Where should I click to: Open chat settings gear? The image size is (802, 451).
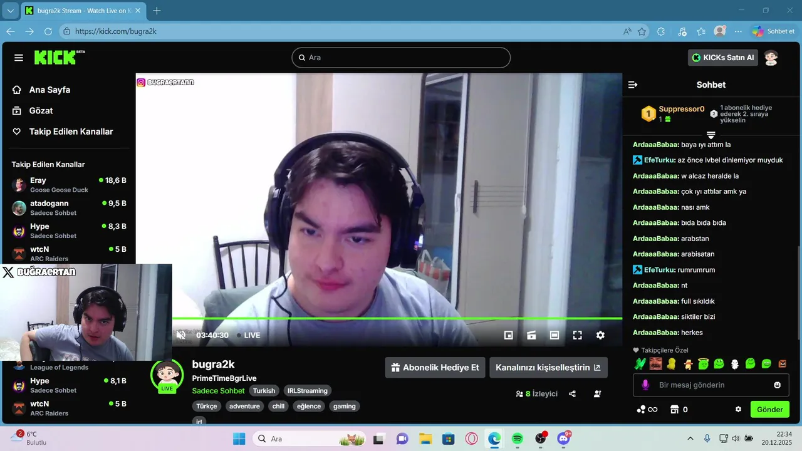[x=738, y=409]
